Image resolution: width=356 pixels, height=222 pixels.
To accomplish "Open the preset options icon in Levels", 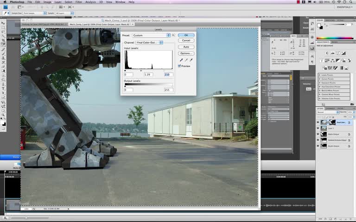I will [173, 35].
